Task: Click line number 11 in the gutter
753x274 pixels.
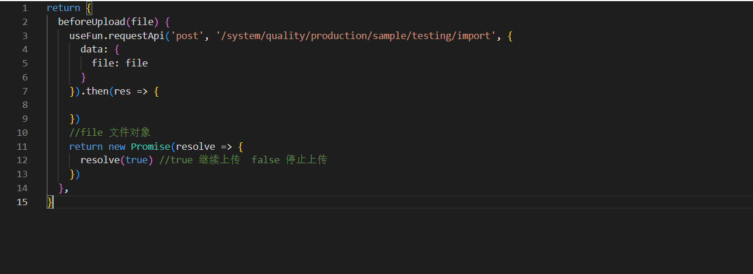Action: click(22, 146)
